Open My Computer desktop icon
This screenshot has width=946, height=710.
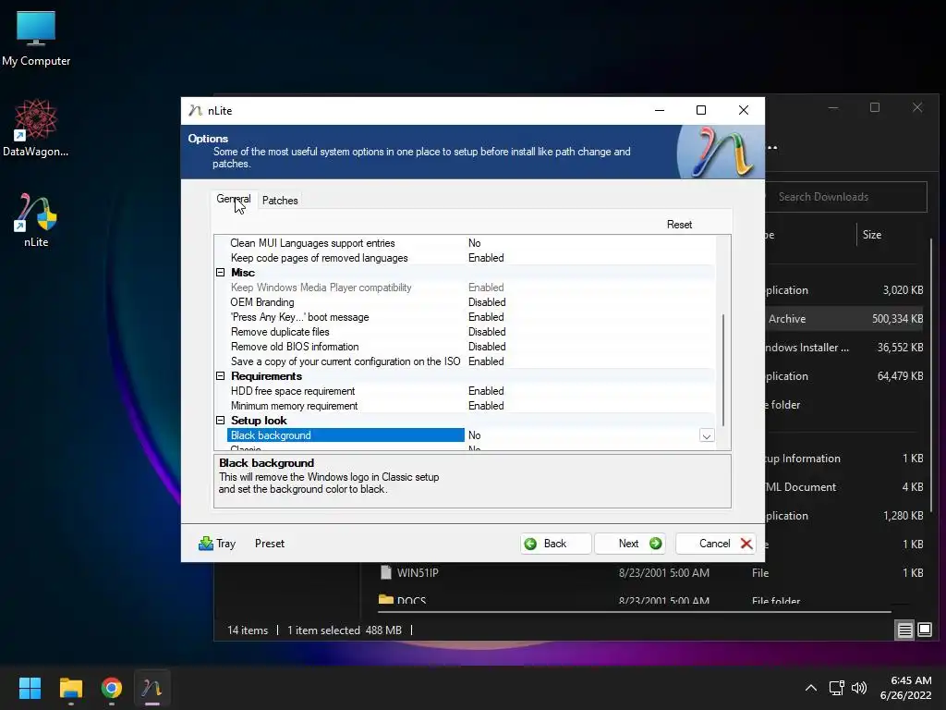pyautogui.click(x=36, y=38)
